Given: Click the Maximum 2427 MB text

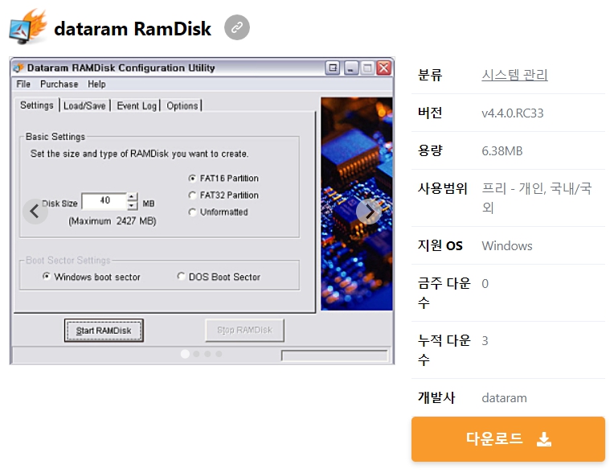Looking at the screenshot, I should pyautogui.click(x=113, y=221).
